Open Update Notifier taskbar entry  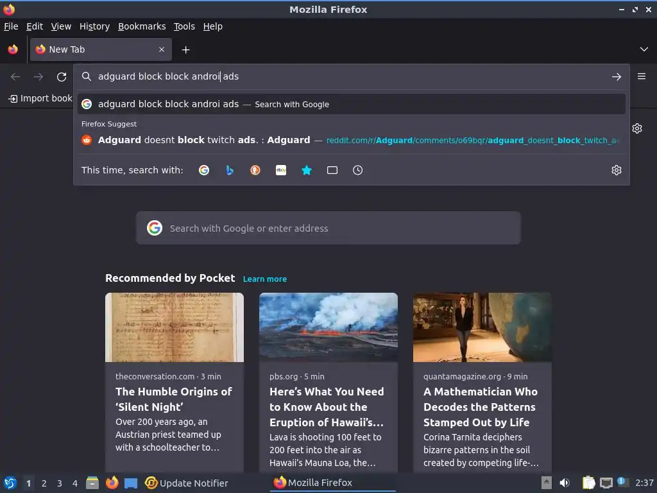(186, 483)
